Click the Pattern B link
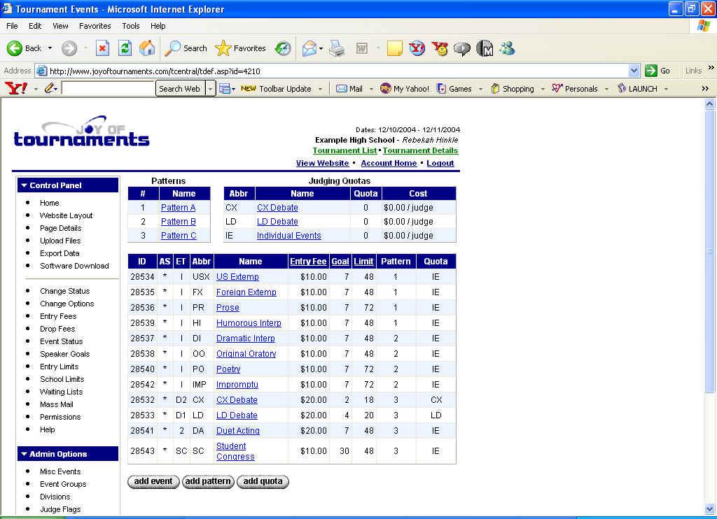 pos(179,222)
